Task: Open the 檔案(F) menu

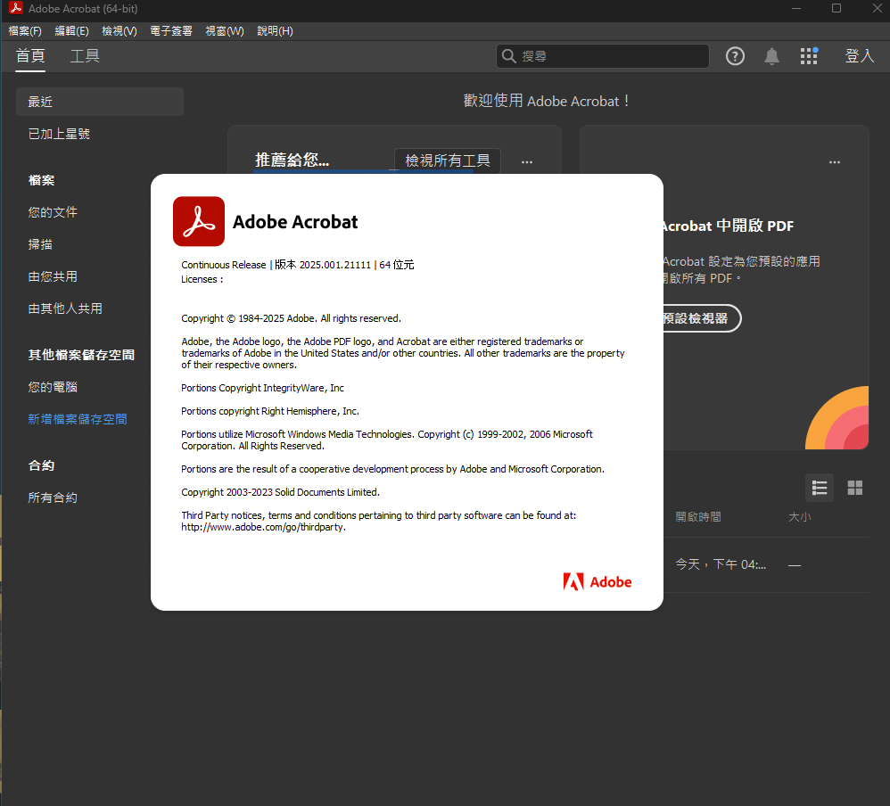Action: (x=25, y=31)
